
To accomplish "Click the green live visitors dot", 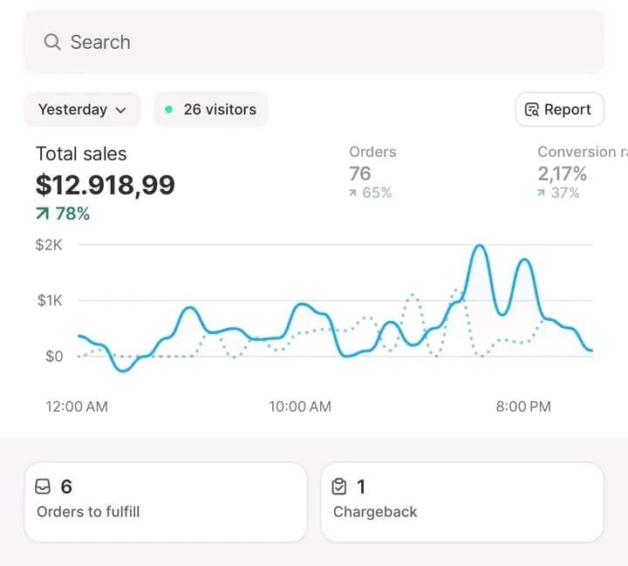I will coord(169,109).
